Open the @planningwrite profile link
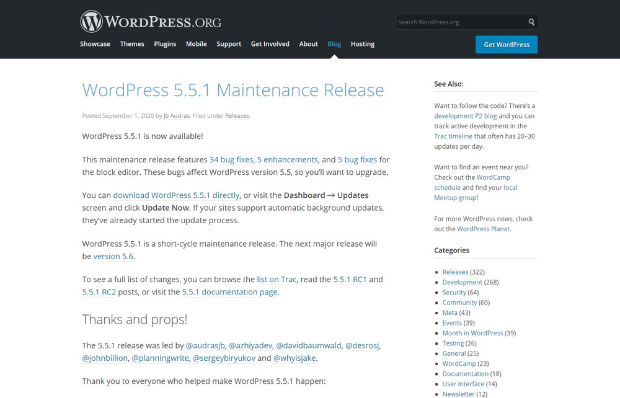The width and height of the screenshot is (620, 398). [160, 358]
